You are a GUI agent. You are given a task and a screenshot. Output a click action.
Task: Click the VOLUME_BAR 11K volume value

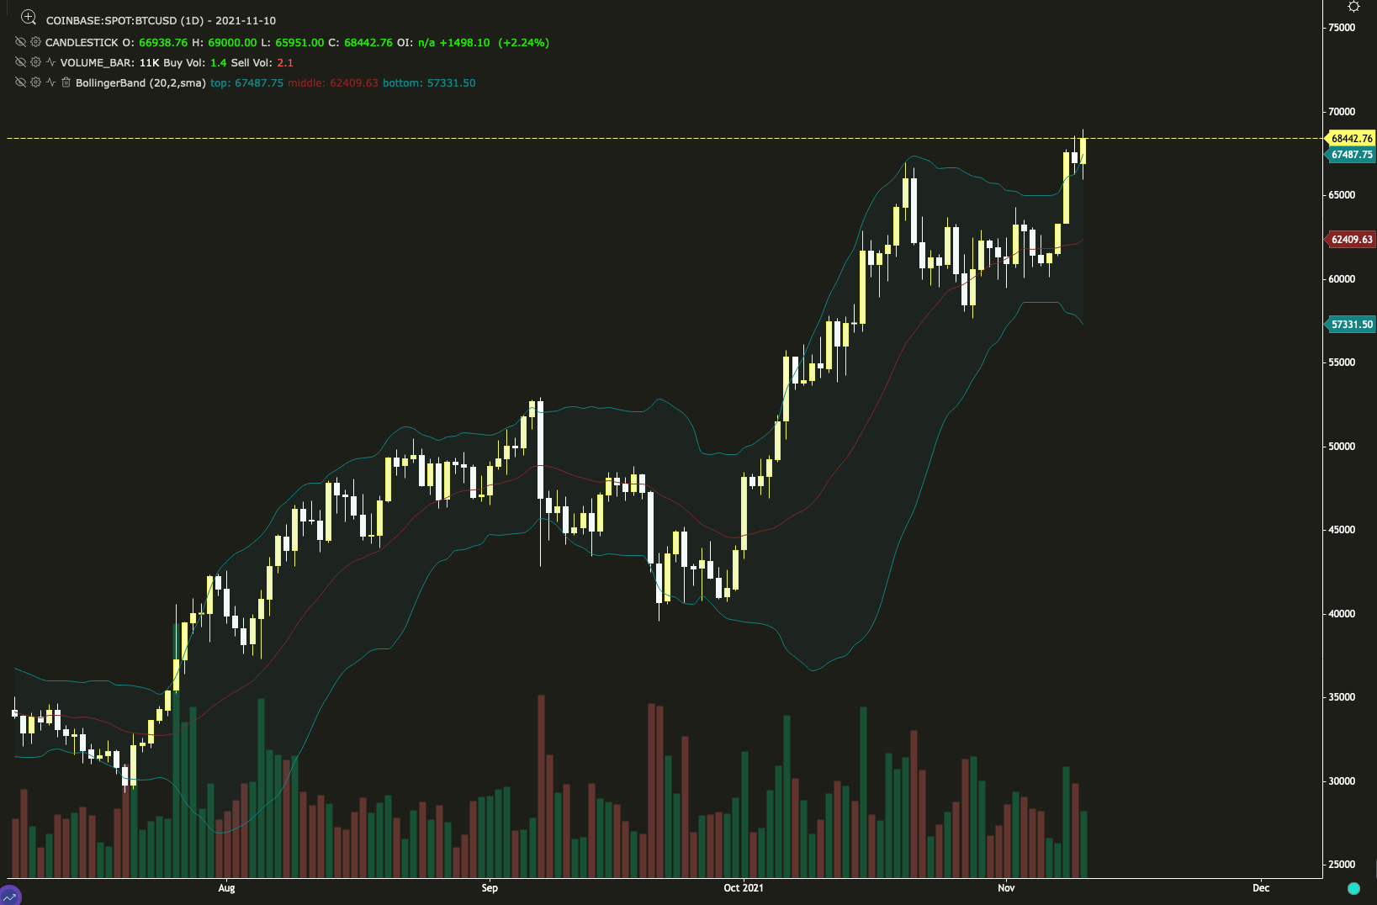click(x=149, y=62)
